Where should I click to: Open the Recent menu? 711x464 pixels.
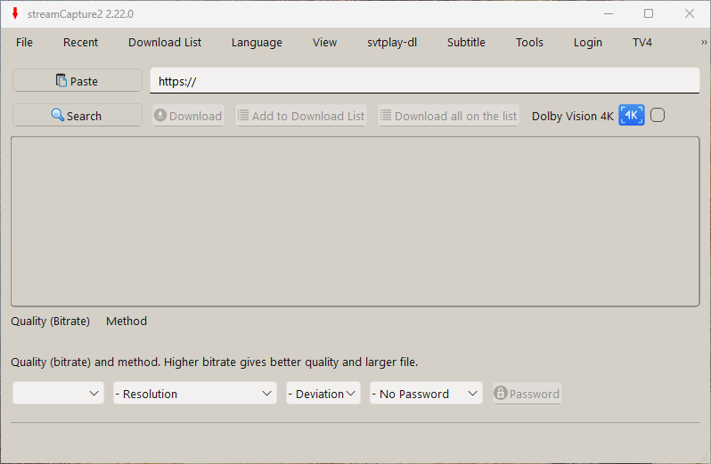pos(80,42)
